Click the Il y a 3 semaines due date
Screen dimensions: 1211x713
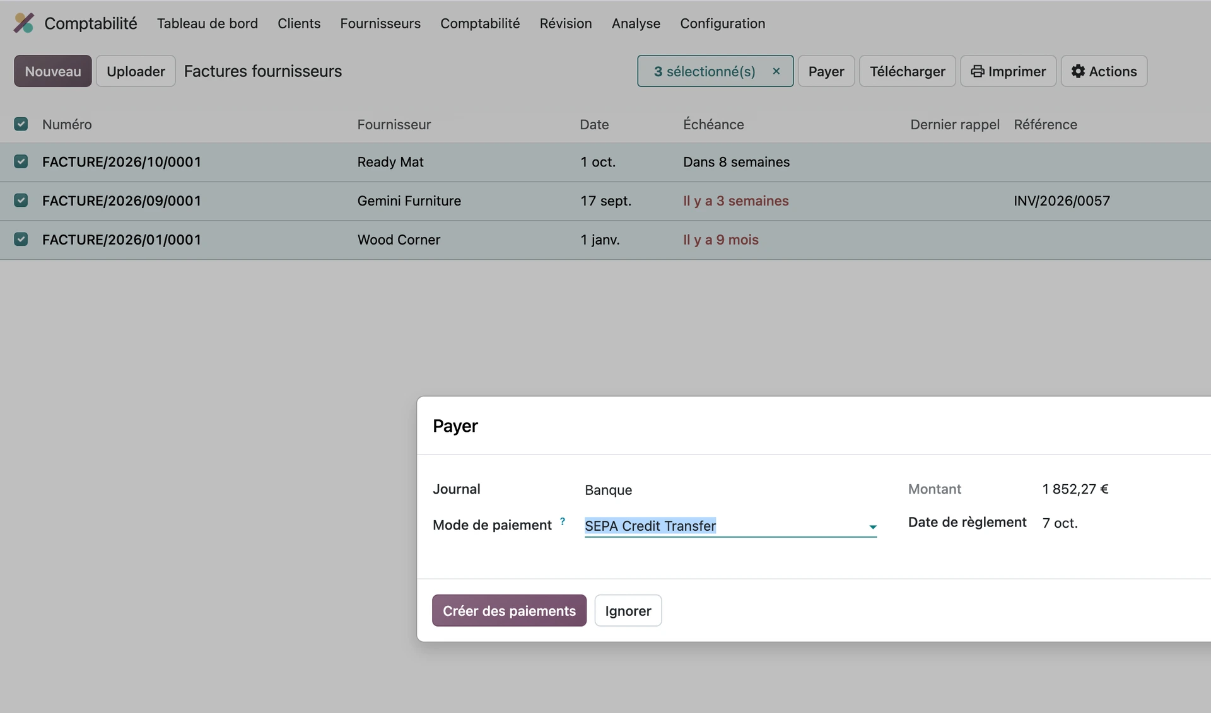[736, 200]
